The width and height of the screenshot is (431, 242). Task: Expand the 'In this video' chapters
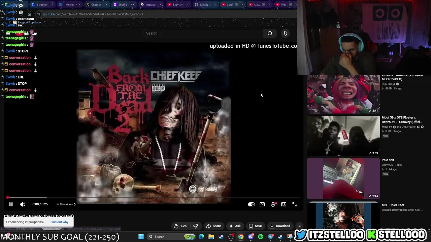tap(66, 204)
